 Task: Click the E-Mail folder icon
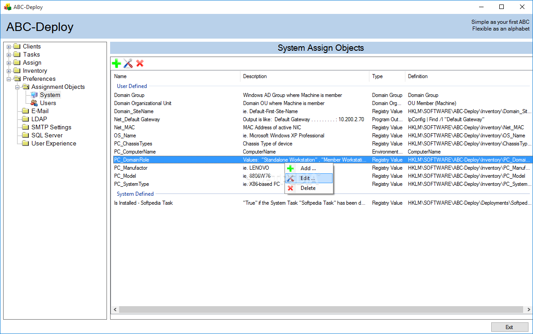[x=26, y=111]
